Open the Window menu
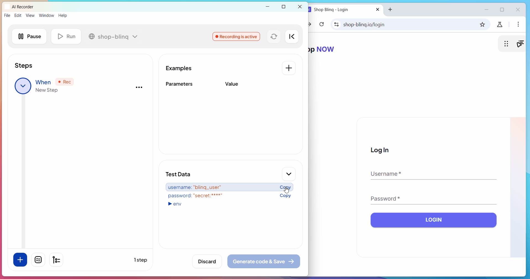 [46, 15]
